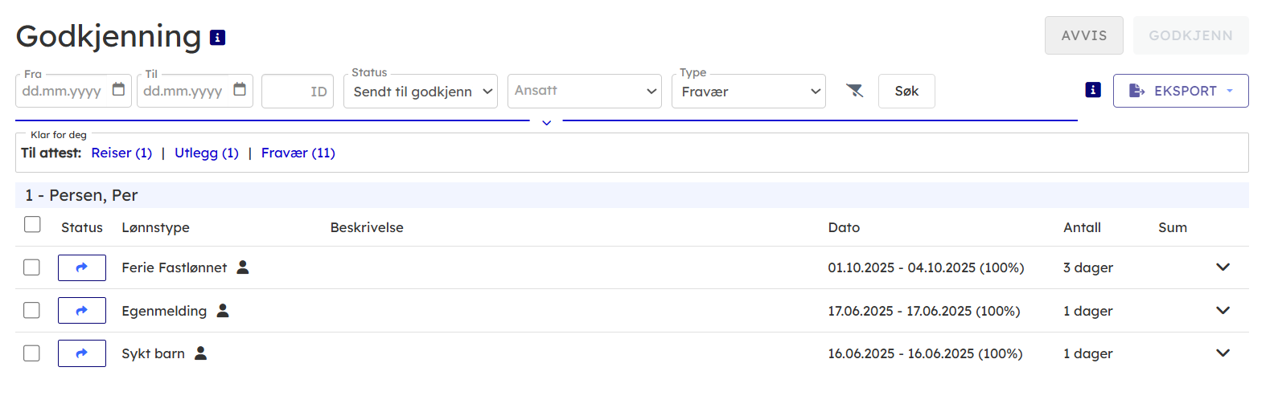Open the Fravær (11) attest link

click(298, 153)
